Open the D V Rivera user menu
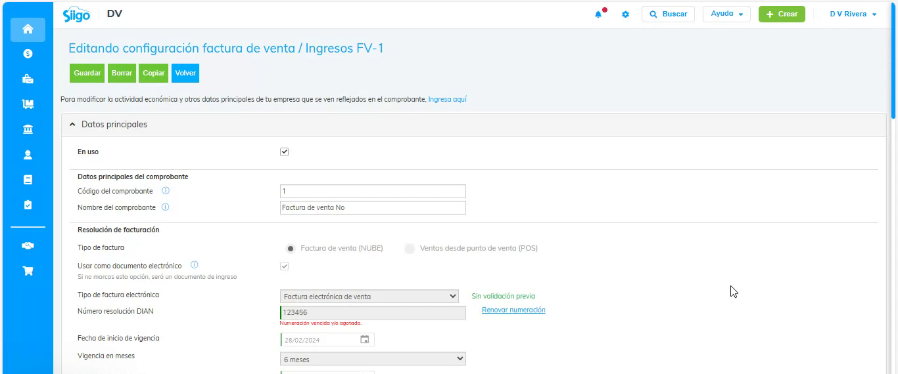The image size is (898, 374). tap(853, 14)
